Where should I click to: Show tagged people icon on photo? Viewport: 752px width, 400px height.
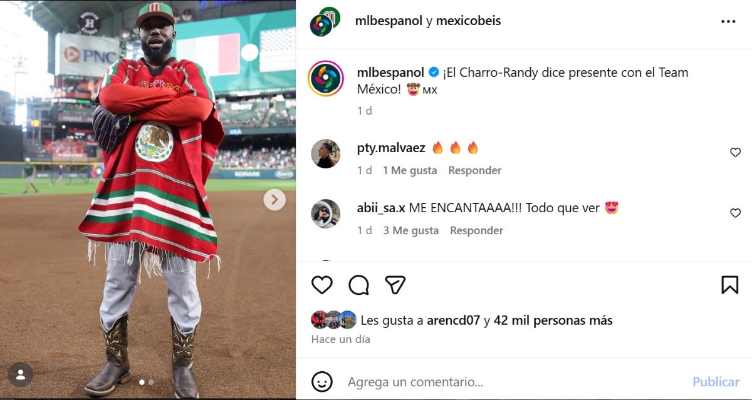(21, 375)
